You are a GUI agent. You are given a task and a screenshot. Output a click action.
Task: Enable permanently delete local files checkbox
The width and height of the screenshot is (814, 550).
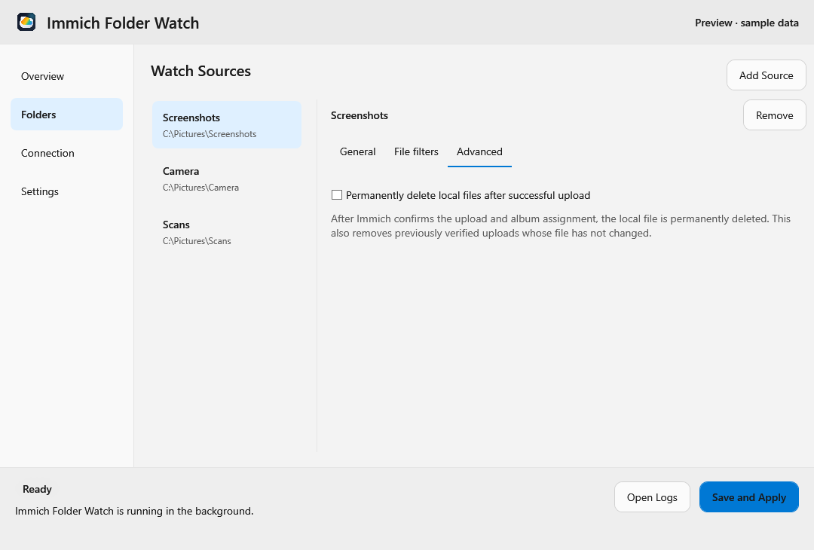[x=337, y=195]
